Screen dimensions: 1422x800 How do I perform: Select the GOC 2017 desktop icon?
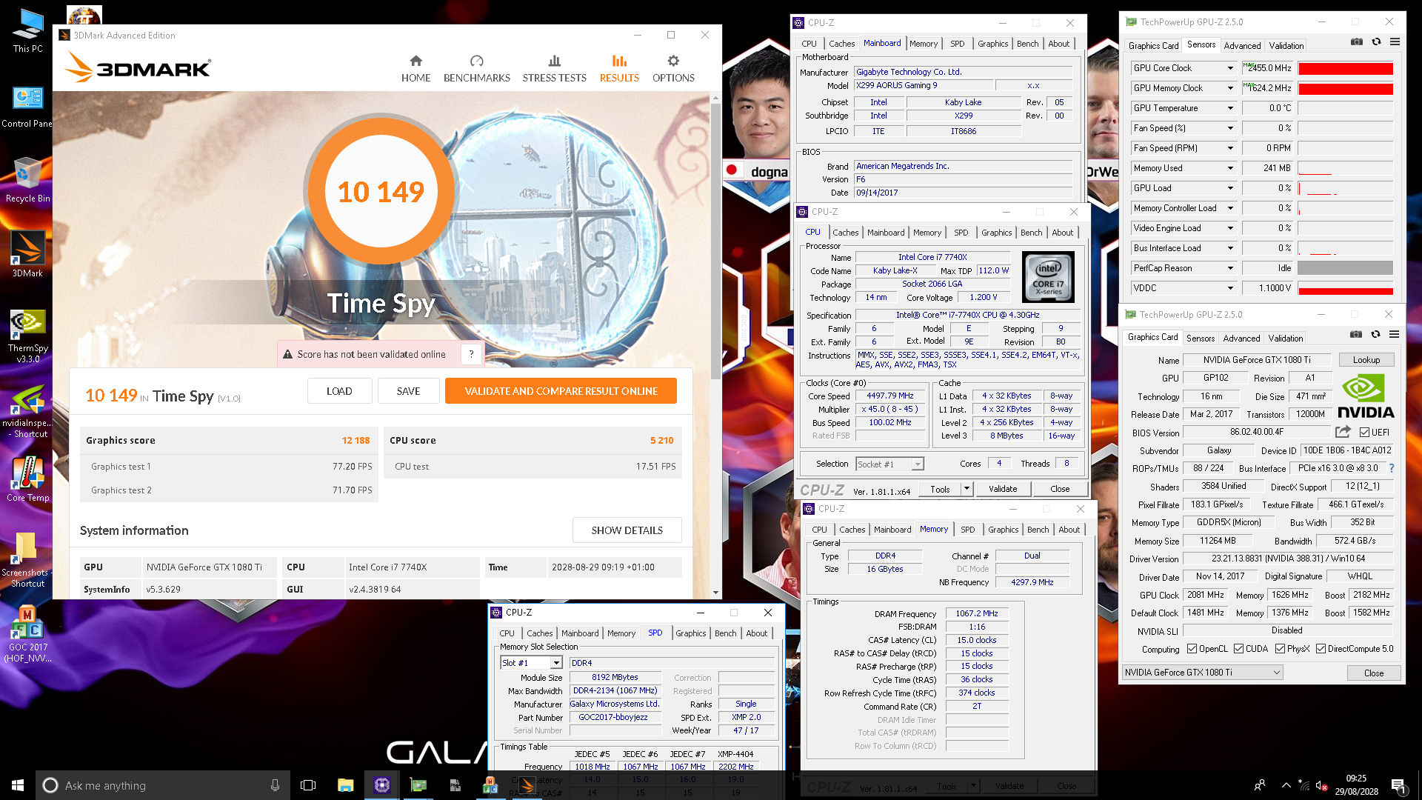(27, 634)
